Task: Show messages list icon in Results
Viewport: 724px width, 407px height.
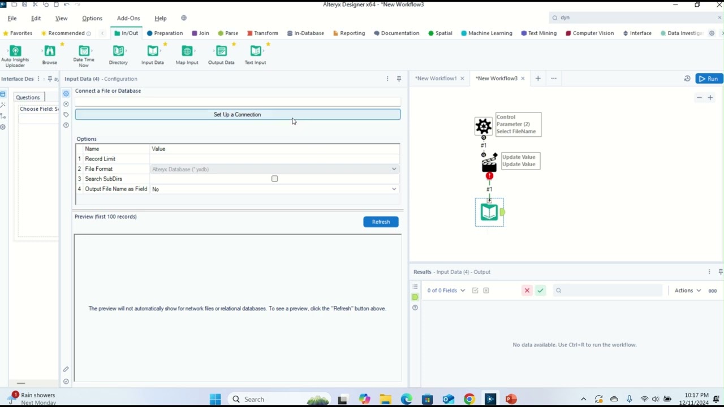Action: tap(415, 287)
